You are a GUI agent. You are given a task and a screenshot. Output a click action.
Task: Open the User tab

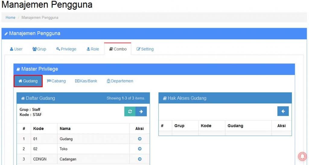(x=16, y=49)
